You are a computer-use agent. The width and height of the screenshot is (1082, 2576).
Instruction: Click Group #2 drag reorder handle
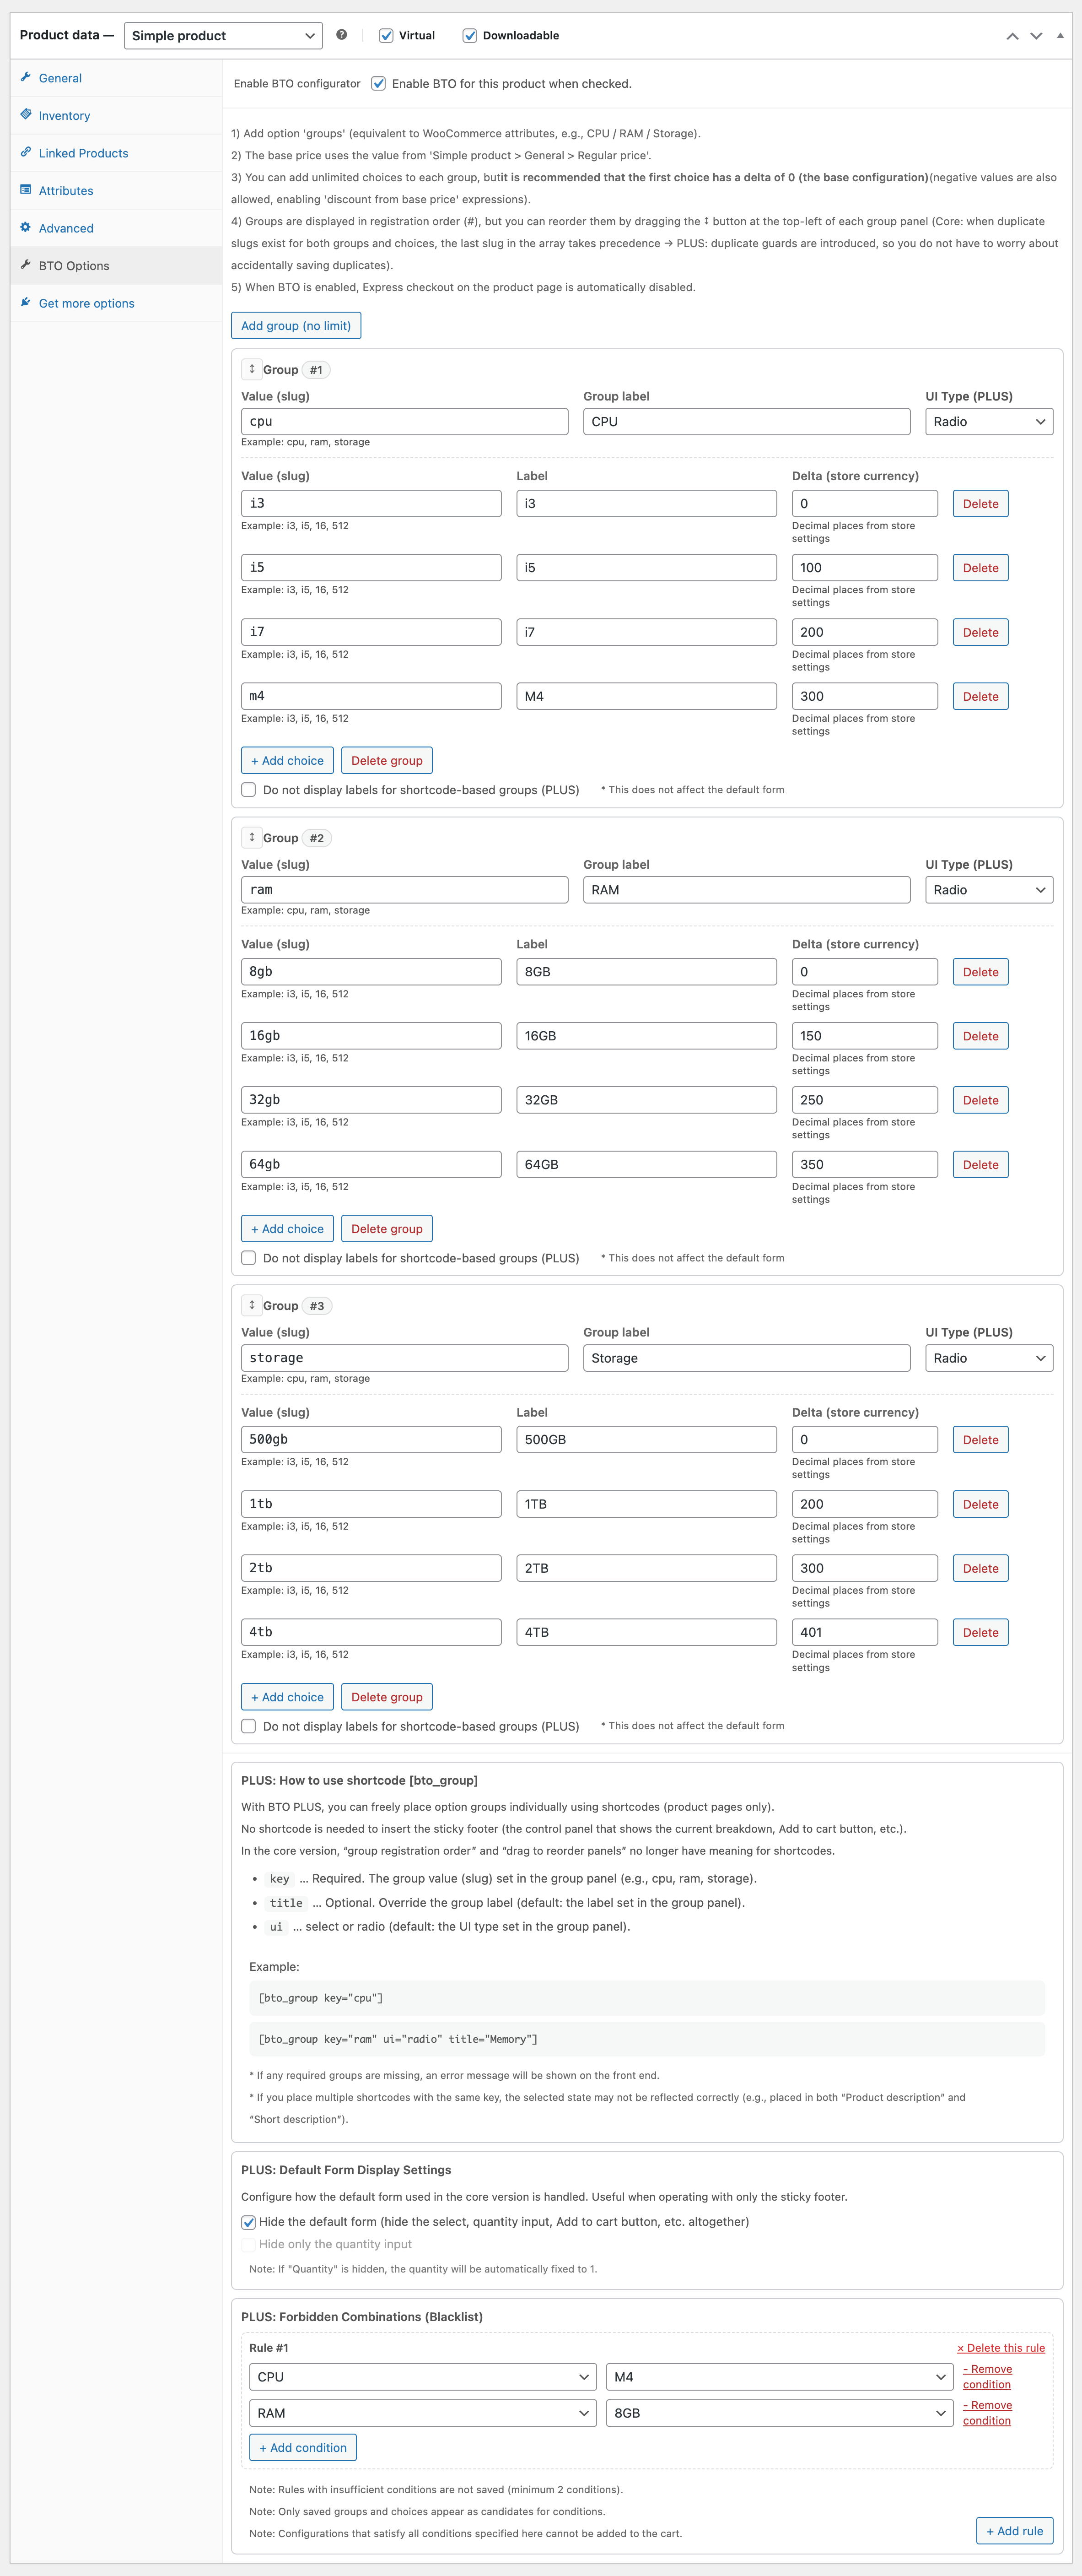tap(252, 837)
